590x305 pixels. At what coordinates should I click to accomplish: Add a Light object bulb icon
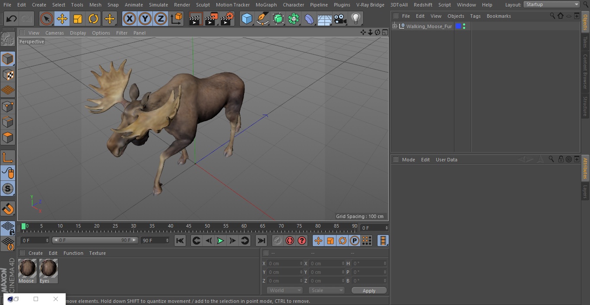click(x=355, y=19)
